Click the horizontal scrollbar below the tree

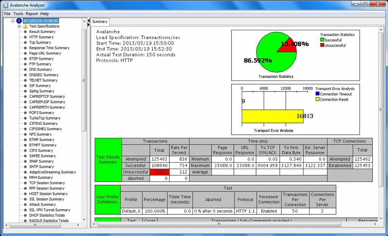(x=35, y=225)
